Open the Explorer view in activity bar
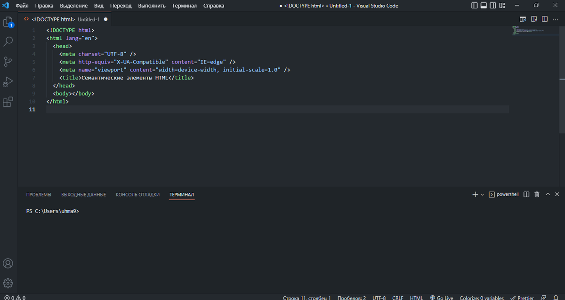 click(x=8, y=22)
